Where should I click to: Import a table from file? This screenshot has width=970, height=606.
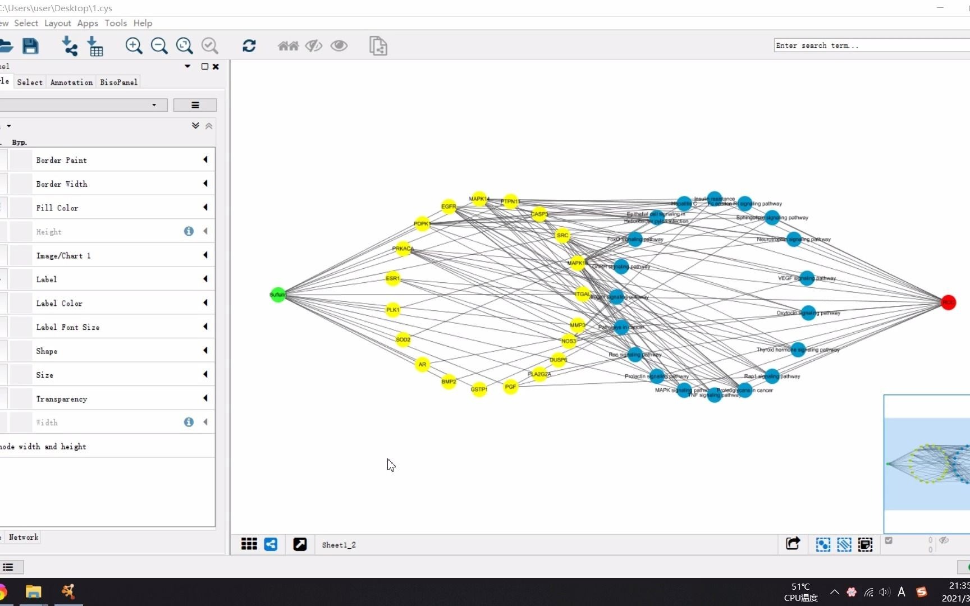pos(96,46)
